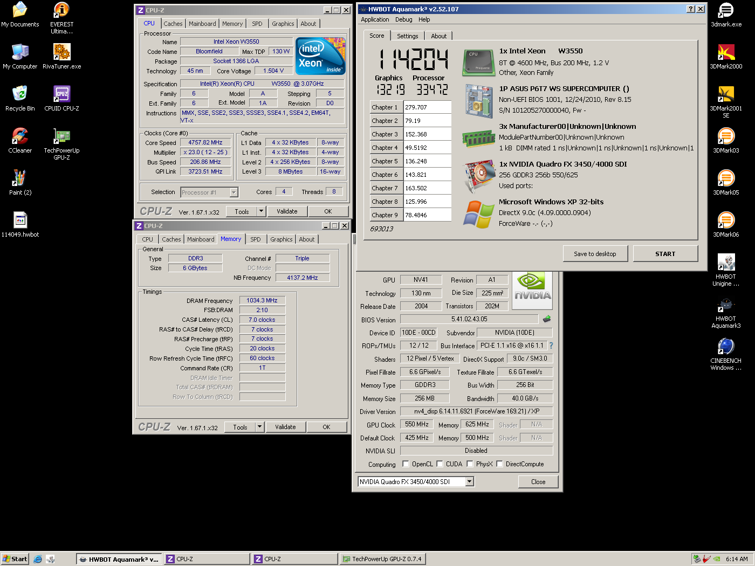Click the Core Speed value field

(205, 143)
